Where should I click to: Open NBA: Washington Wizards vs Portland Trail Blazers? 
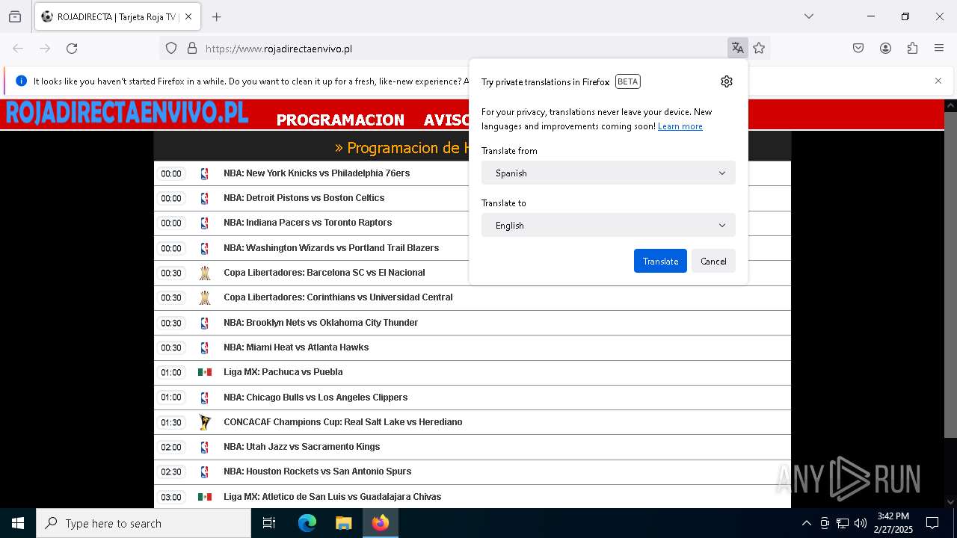331,248
